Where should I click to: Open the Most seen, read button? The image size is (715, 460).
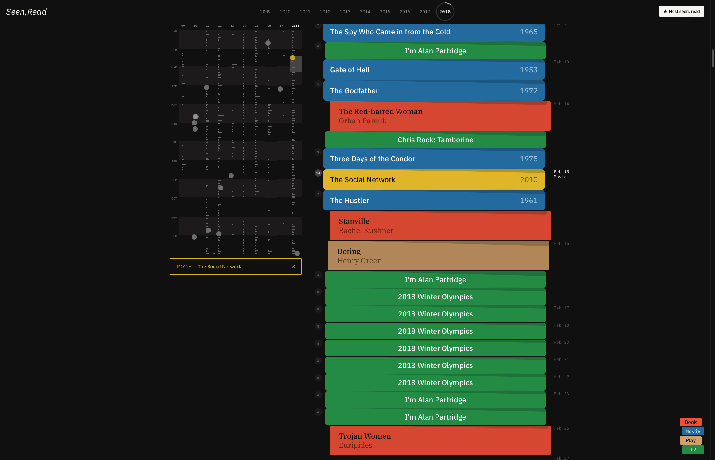681,11
